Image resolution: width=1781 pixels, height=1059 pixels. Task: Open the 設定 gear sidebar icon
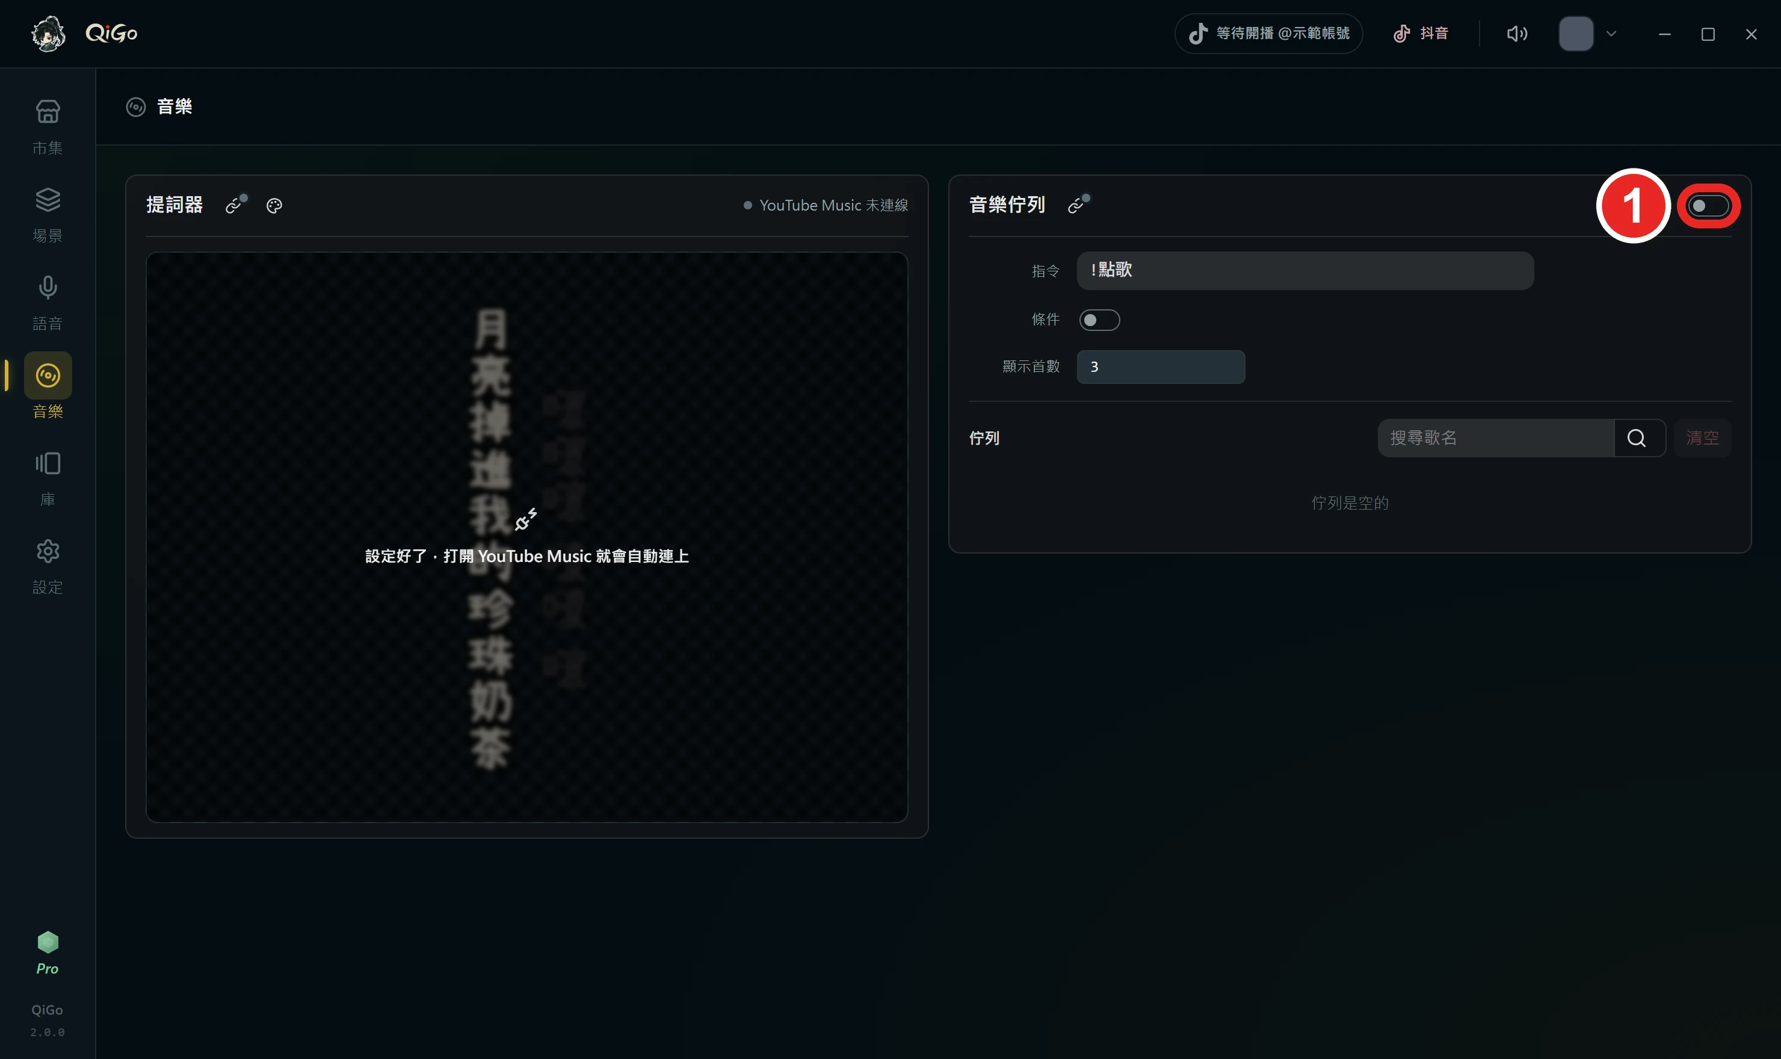click(x=48, y=566)
